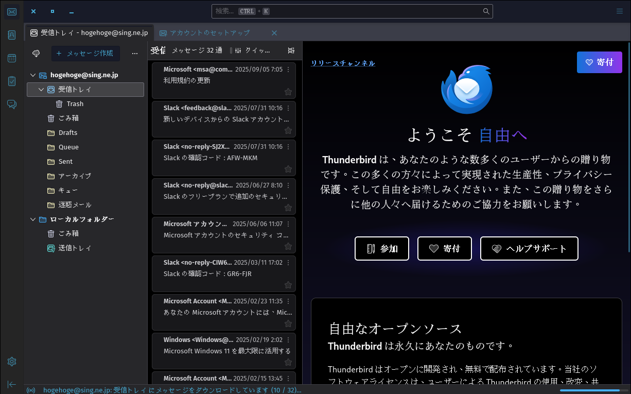Switch to the アカウントのセットアップ tab
Image resolution: width=631 pixels, height=394 pixels.
pyautogui.click(x=211, y=32)
